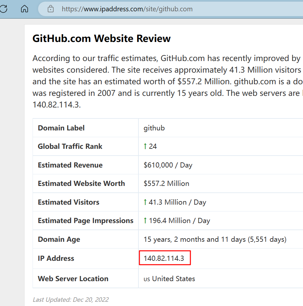This screenshot has width=303, height=306.
Task: Reload the page with the refresh icon
Action: pos(4,9)
